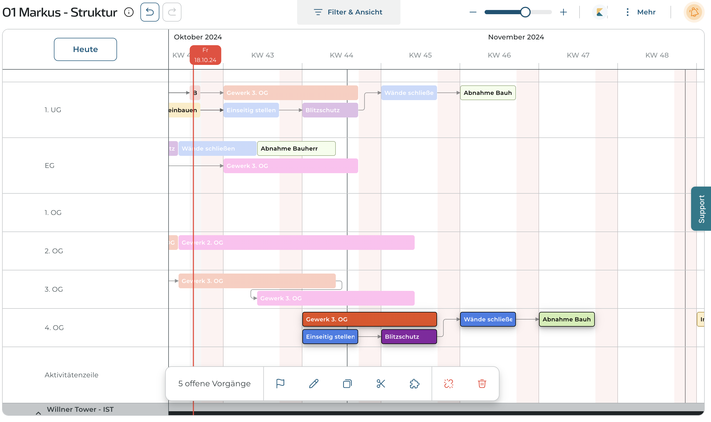Collapse the Willner Tower - IST section
Screen dimensions: 711x422
click(38, 413)
